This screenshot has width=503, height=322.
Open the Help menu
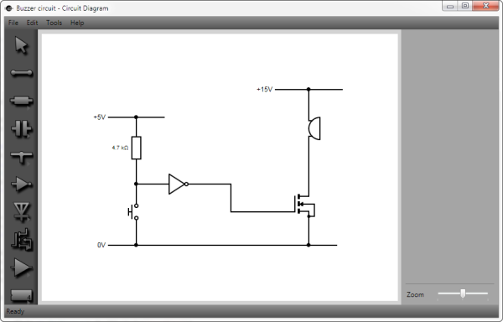tap(77, 23)
